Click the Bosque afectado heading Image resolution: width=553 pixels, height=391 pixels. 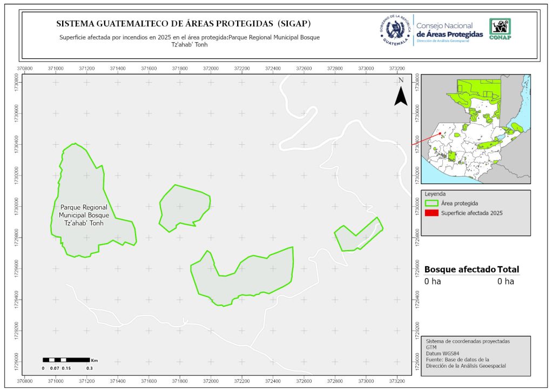(460, 269)
